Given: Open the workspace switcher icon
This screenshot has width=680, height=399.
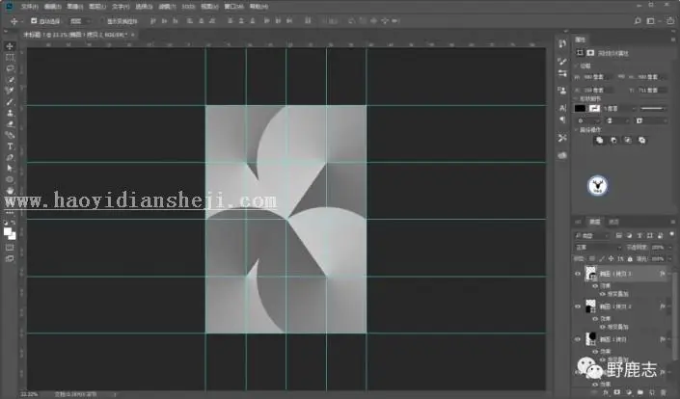Looking at the screenshot, I should pyautogui.click(x=650, y=21).
